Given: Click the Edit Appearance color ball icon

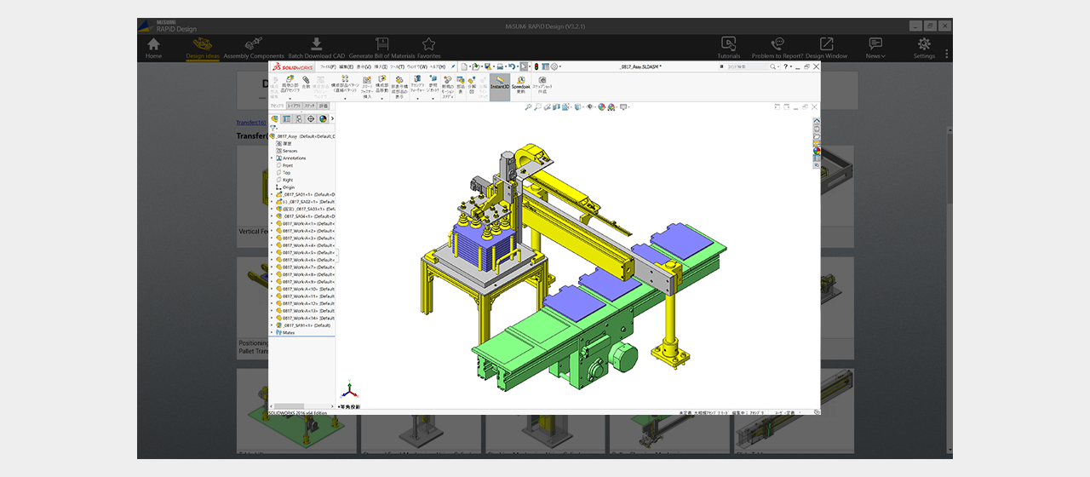Looking at the screenshot, I should pyautogui.click(x=601, y=107).
